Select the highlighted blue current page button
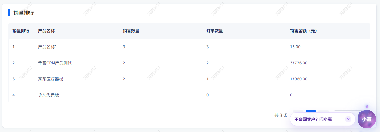The height and width of the screenshot is (132, 380). [x=310, y=111]
